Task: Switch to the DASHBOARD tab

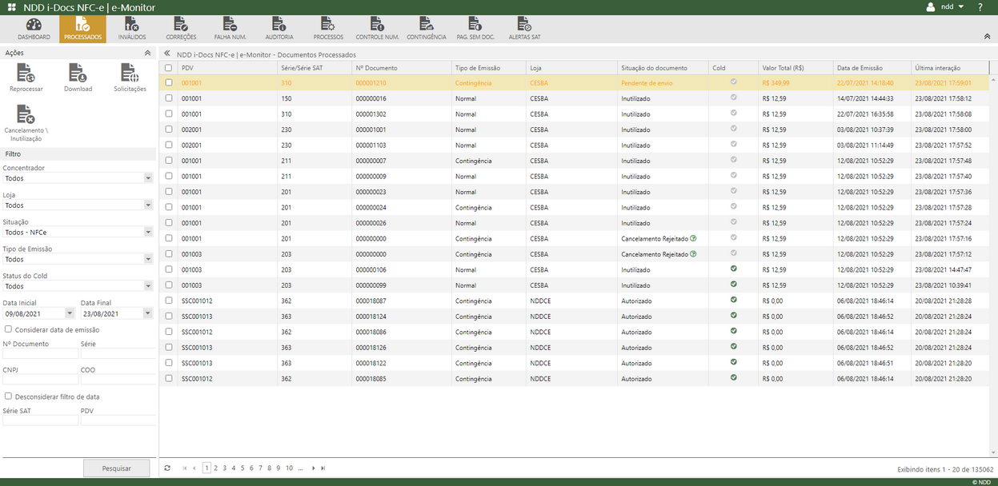Action: pyautogui.click(x=34, y=27)
